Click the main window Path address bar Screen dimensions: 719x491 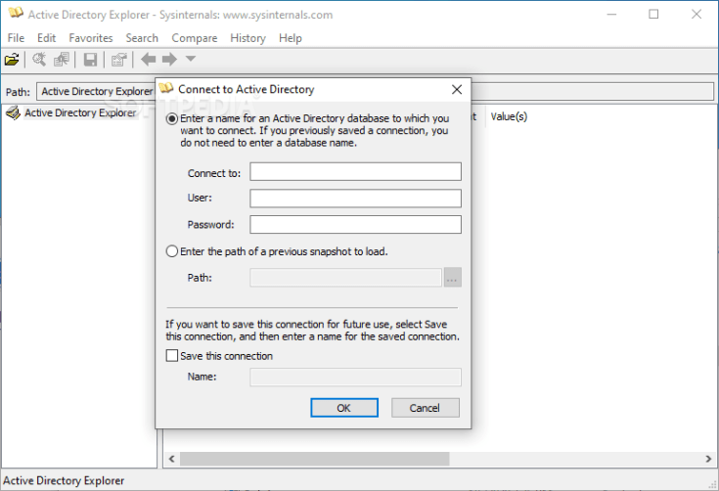click(375, 91)
